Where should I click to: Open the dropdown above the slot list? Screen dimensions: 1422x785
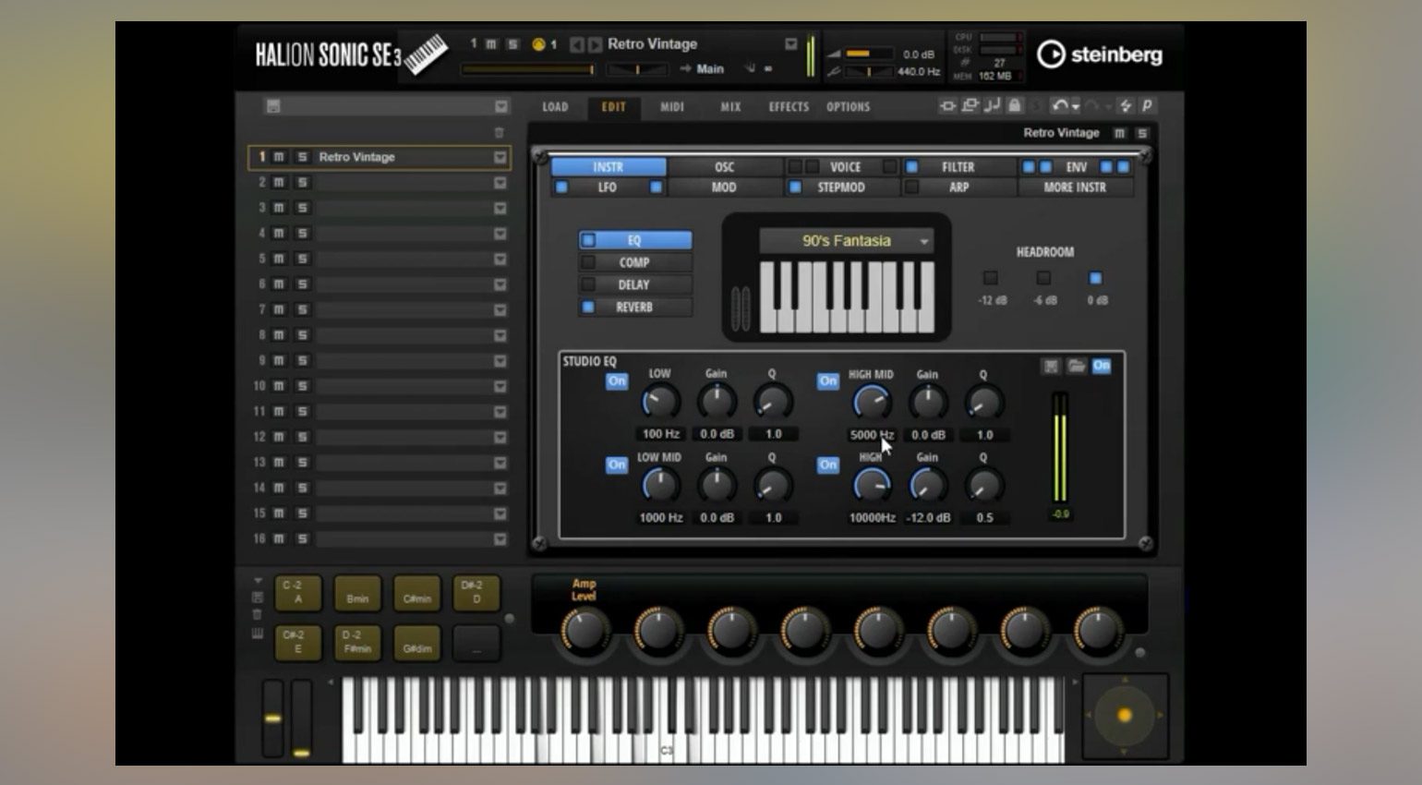pos(500,106)
